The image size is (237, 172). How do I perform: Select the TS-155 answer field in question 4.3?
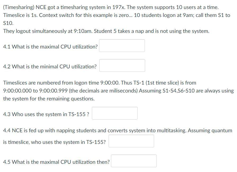pos(115,113)
